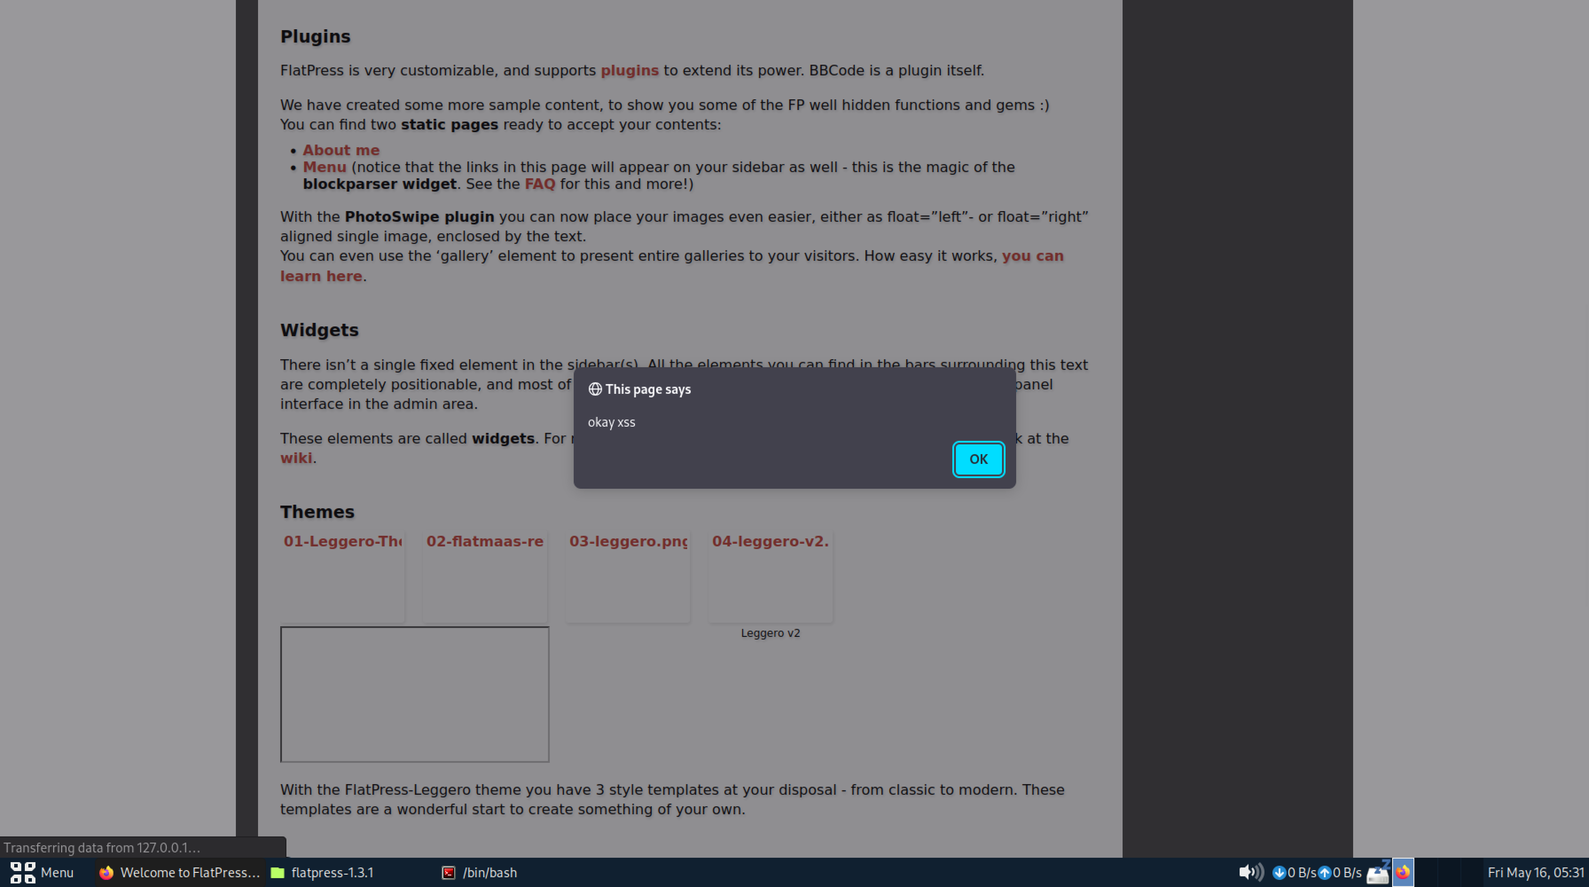Viewport: 1589px width, 887px height.
Task: Open the 'About me' static page link
Action: 341,150
